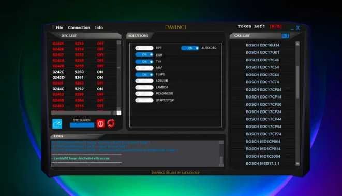The height and width of the screenshot is (196, 342).
Task: Select BOSCH EDC17CP24 in car list
Action: pos(264,112)
